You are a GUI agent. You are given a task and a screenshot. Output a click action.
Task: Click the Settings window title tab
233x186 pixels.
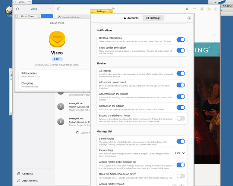point(101,12)
